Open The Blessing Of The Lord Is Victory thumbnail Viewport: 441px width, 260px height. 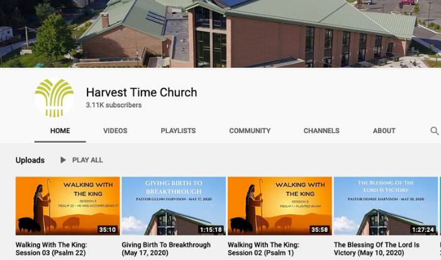[386, 206]
